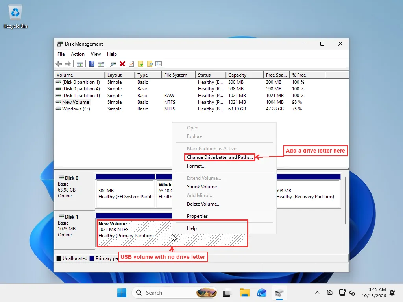This screenshot has width=403, height=302.
Task: Sort by the Type column header
Action: [x=148, y=75]
